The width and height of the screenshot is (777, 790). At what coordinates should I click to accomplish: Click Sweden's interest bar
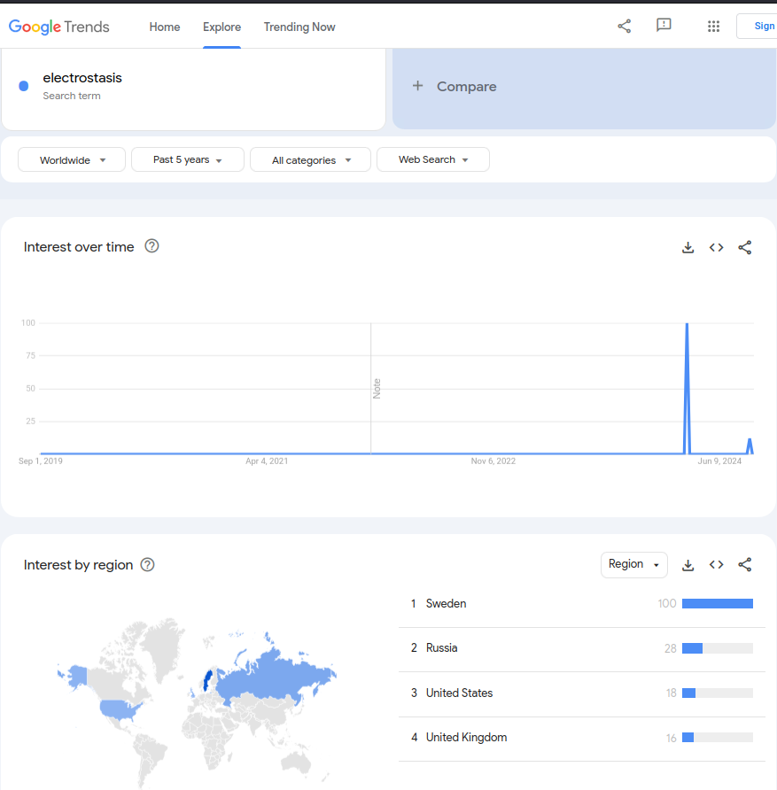pos(718,604)
